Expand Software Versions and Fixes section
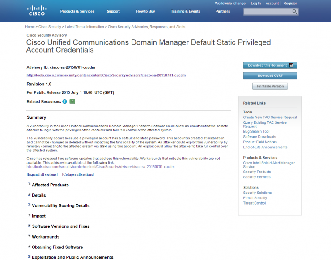 click(x=29, y=226)
